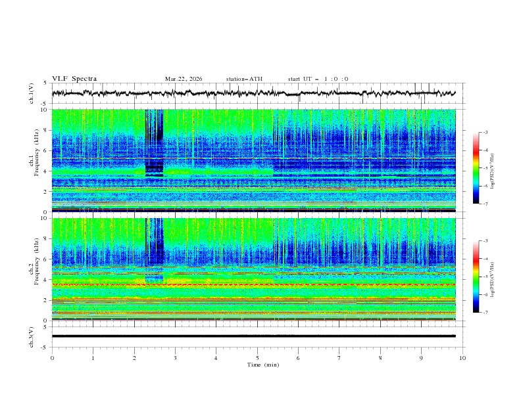Viewport: 521px width, 402px height.
Task: Click the ch.3 flat black waveform trace
Action: pos(253,336)
